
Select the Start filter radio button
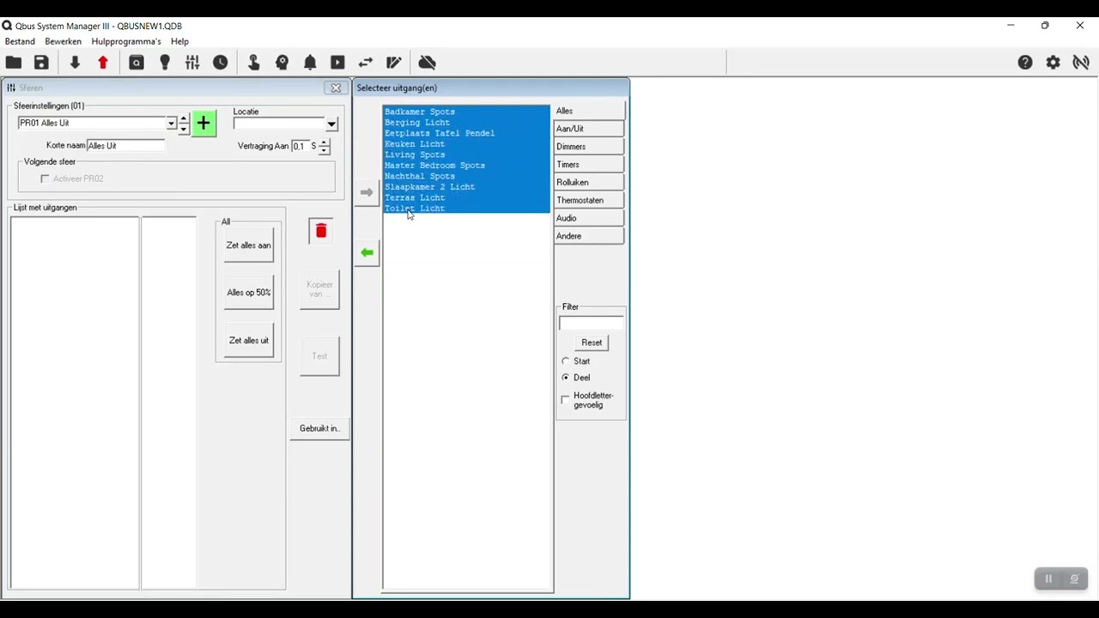[x=565, y=361]
